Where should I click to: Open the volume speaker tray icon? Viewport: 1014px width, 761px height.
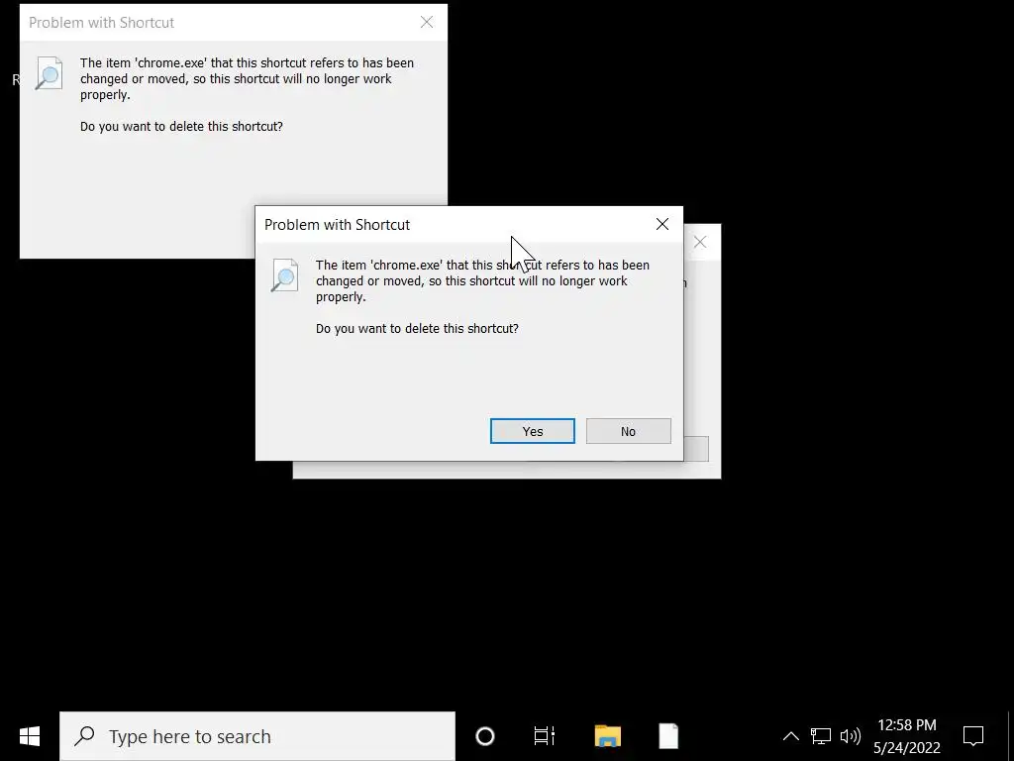click(x=850, y=736)
